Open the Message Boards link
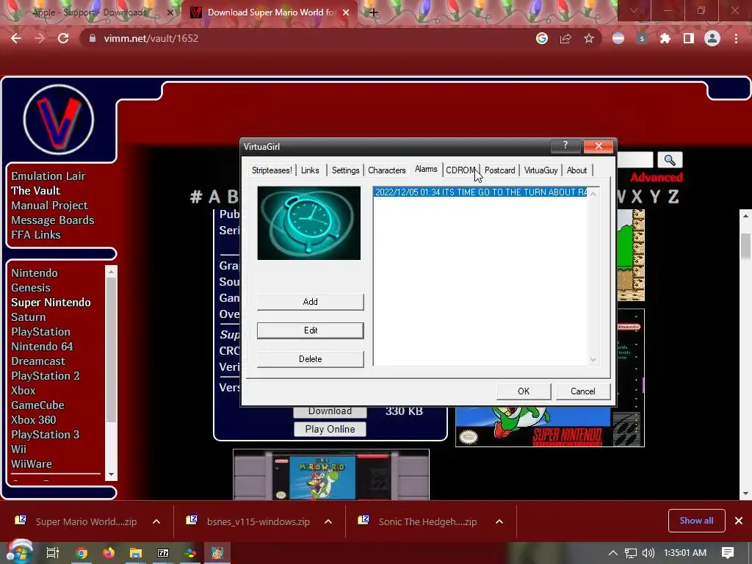752x564 pixels. click(x=53, y=220)
